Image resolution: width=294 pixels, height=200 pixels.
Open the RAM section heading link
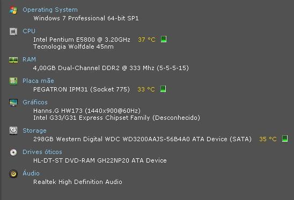29,59
